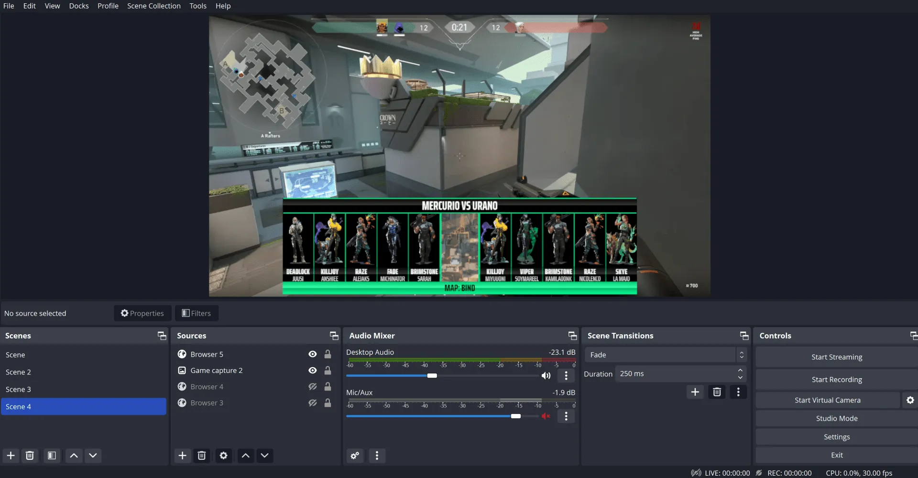Hide Browser 5 source with eye icon
Image resolution: width=918 pixels, height=478 pixels.
(313, 354)
